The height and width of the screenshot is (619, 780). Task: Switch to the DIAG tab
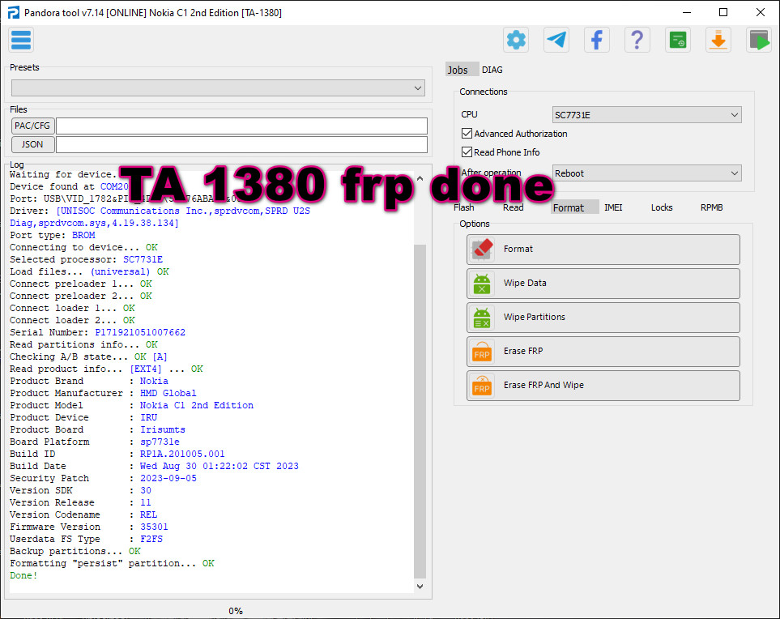[x=492, y=70]
